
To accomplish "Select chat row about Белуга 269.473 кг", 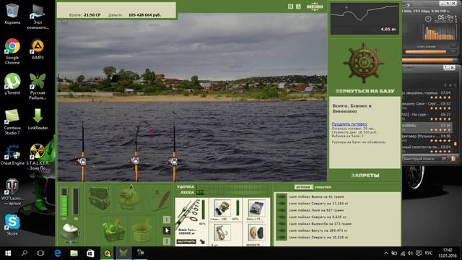I will [x=318, y=230].
